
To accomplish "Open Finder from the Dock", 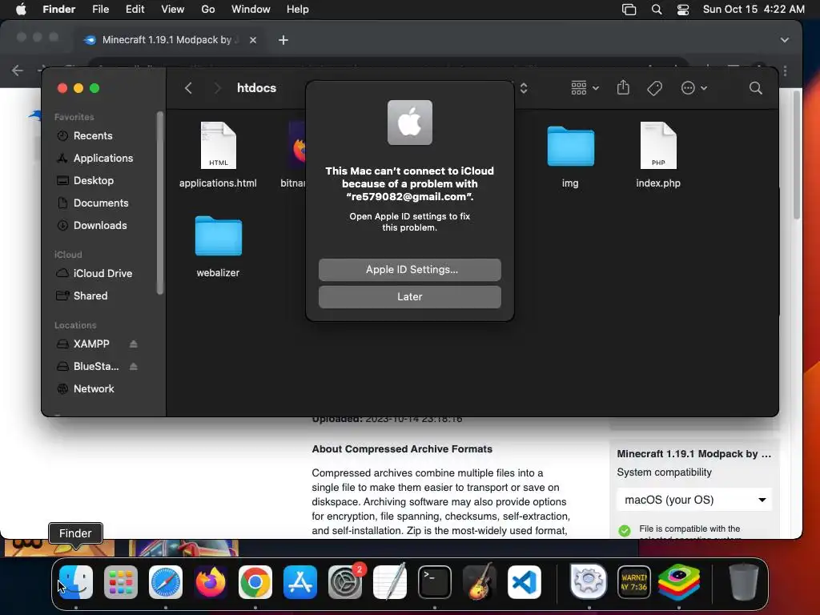I will click(76, 582).
